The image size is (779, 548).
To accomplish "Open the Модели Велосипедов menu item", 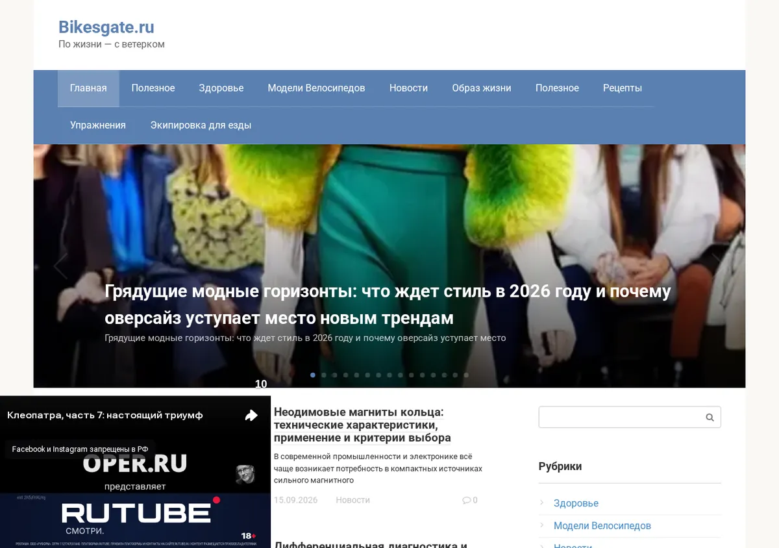I will [316, 88].
